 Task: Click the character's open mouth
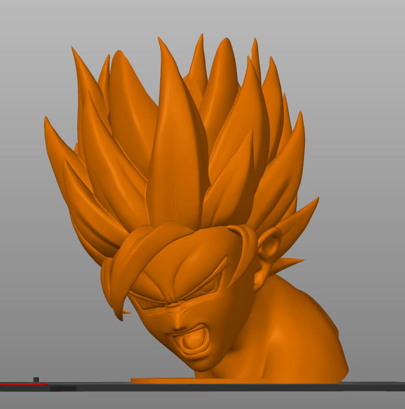point(189,343)
